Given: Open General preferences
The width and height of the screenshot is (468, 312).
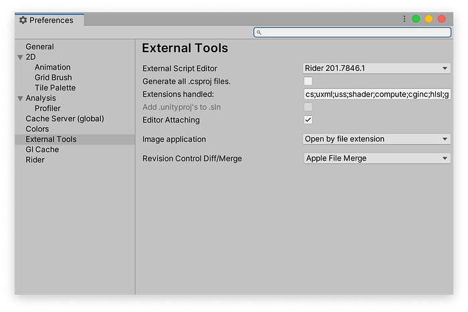Looking at the screenshot, I should [x=39, y=47].
